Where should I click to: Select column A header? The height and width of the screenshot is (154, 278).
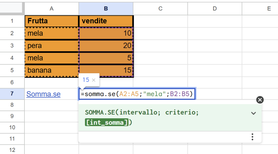pos(52,9)
